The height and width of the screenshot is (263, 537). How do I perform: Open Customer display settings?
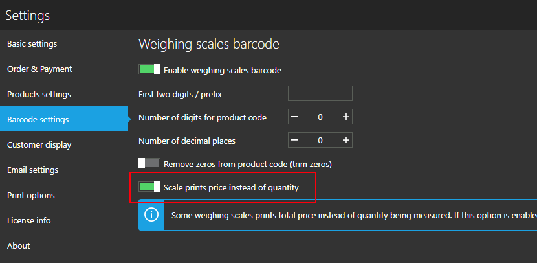pos(39,145)
